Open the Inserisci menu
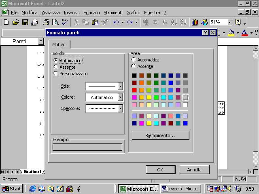This screenshot has width=259, height=194. point(72,13)
